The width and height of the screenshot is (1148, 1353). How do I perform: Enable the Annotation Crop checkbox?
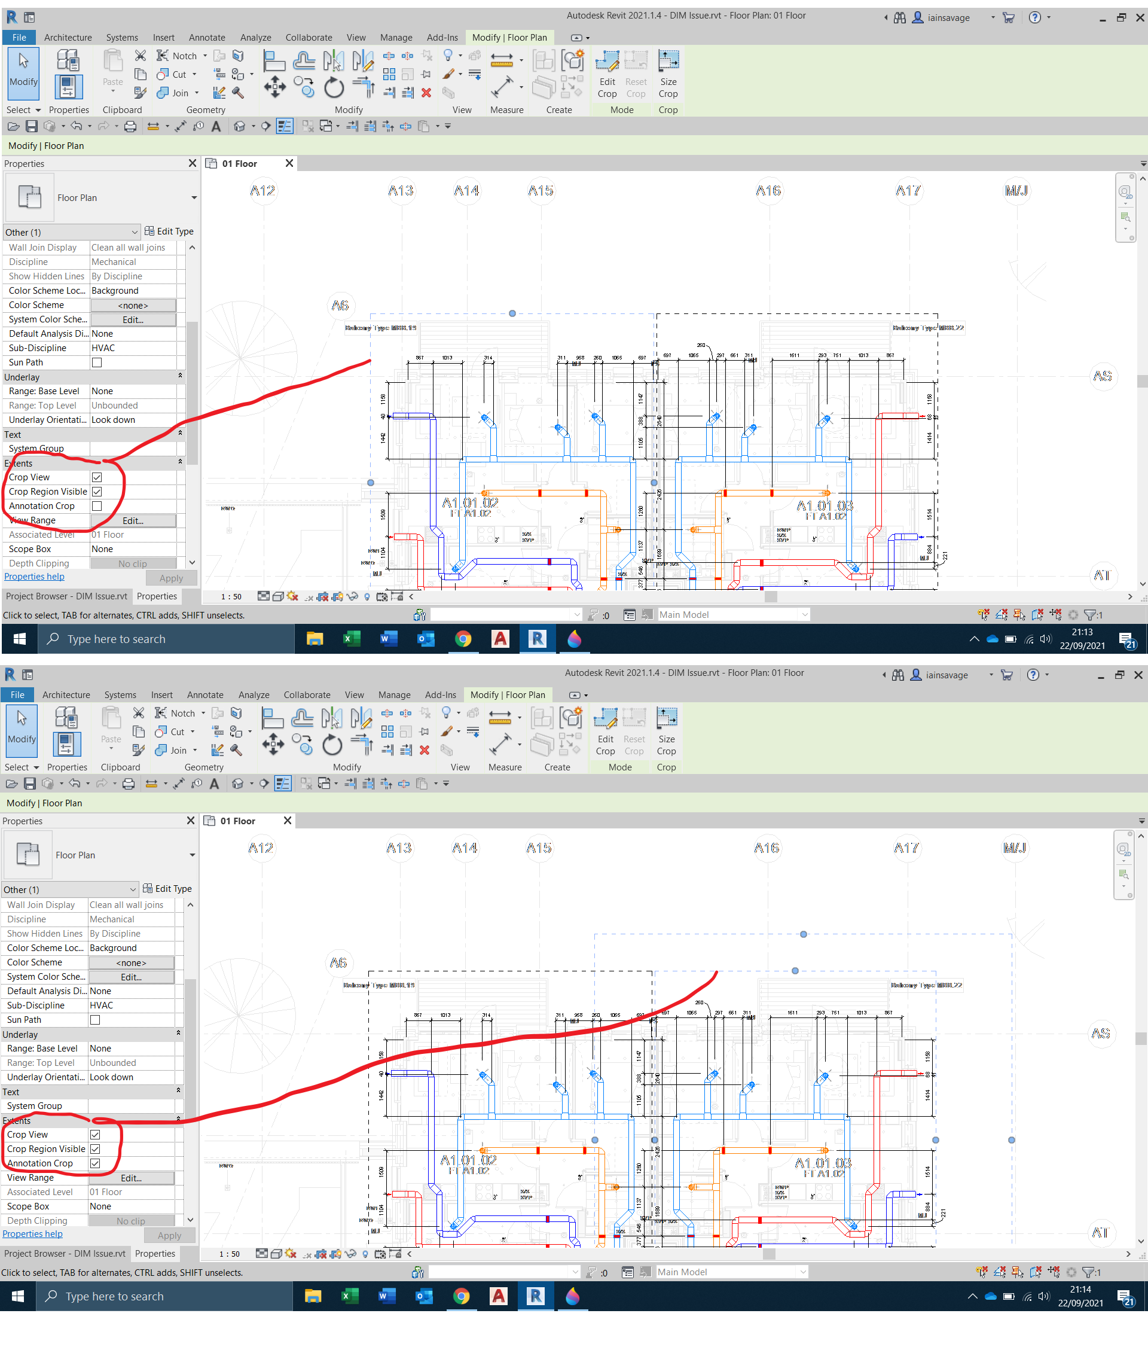coord(97,505)
